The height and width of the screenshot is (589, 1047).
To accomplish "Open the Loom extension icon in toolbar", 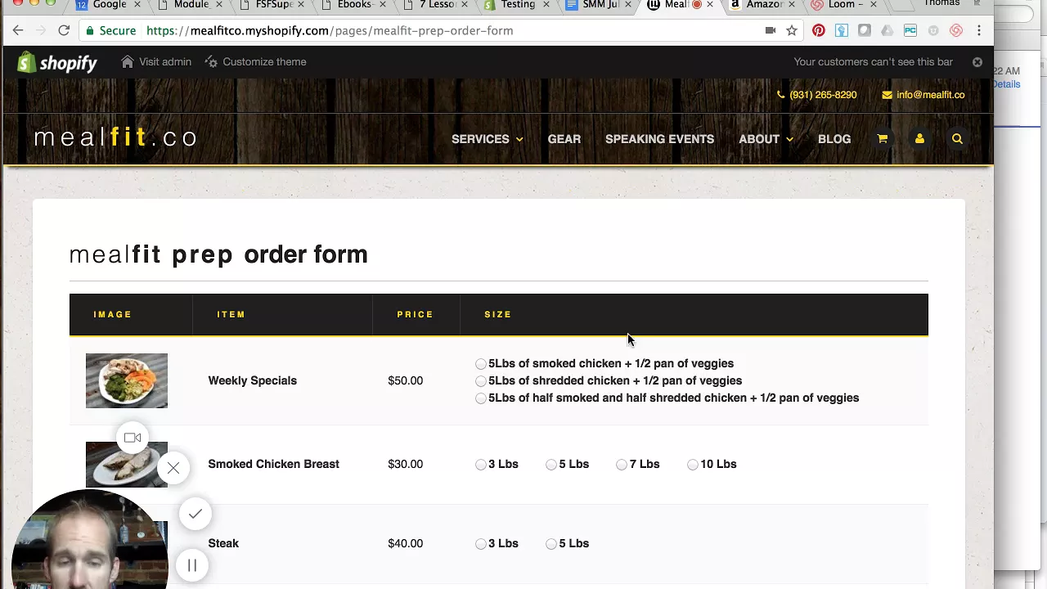I will click(x=956, y=30).
